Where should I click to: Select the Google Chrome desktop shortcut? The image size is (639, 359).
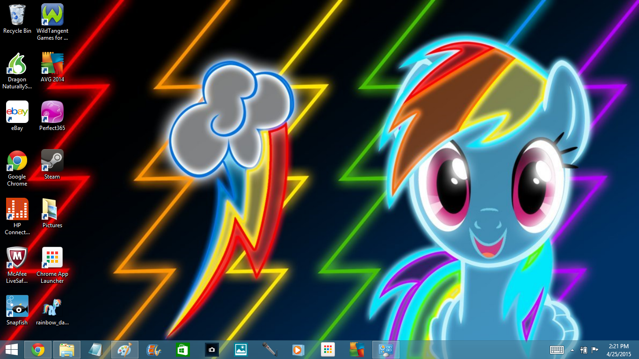[17, 168]
